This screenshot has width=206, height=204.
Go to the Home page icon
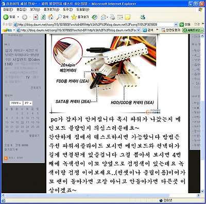point(50,17)
